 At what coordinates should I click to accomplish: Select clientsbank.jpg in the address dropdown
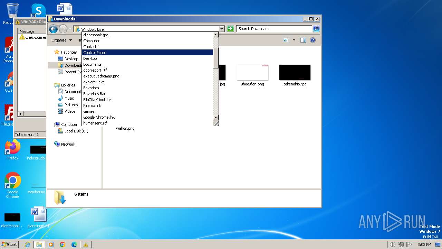tap(147, 35)
